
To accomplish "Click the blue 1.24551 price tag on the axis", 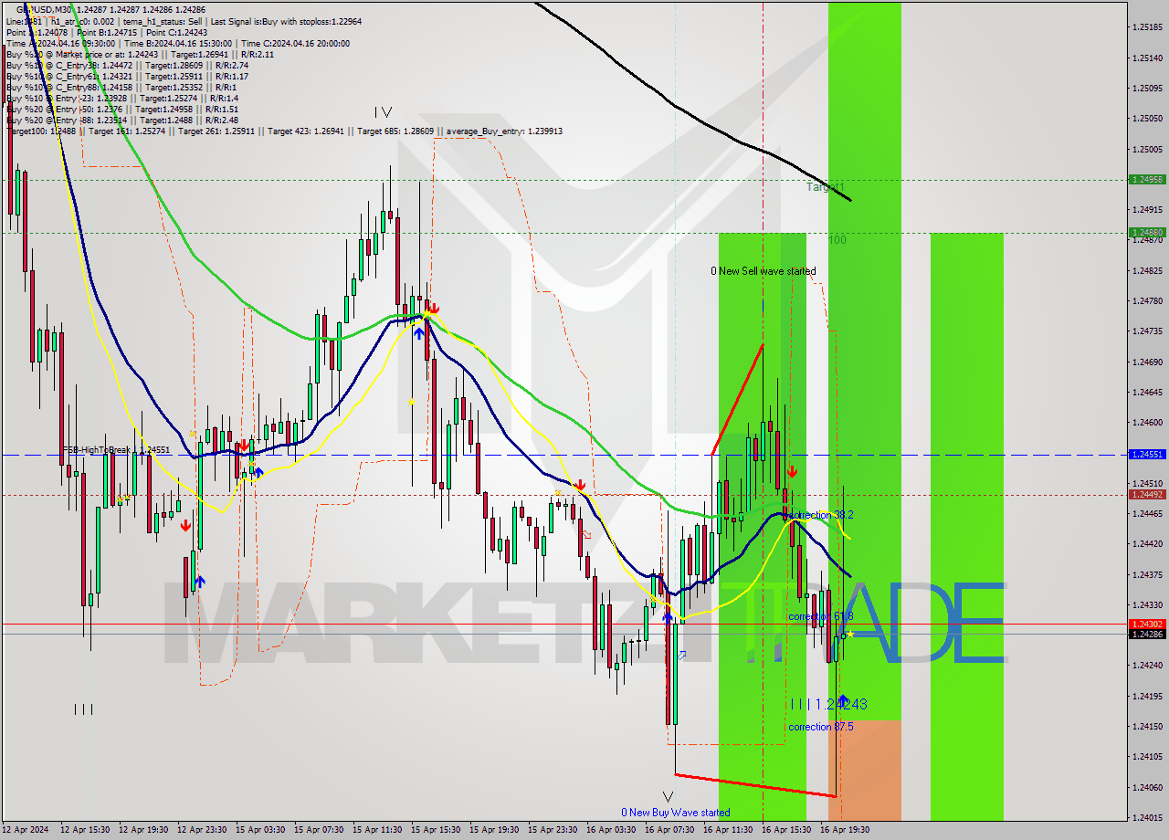I will [1147, 454].
